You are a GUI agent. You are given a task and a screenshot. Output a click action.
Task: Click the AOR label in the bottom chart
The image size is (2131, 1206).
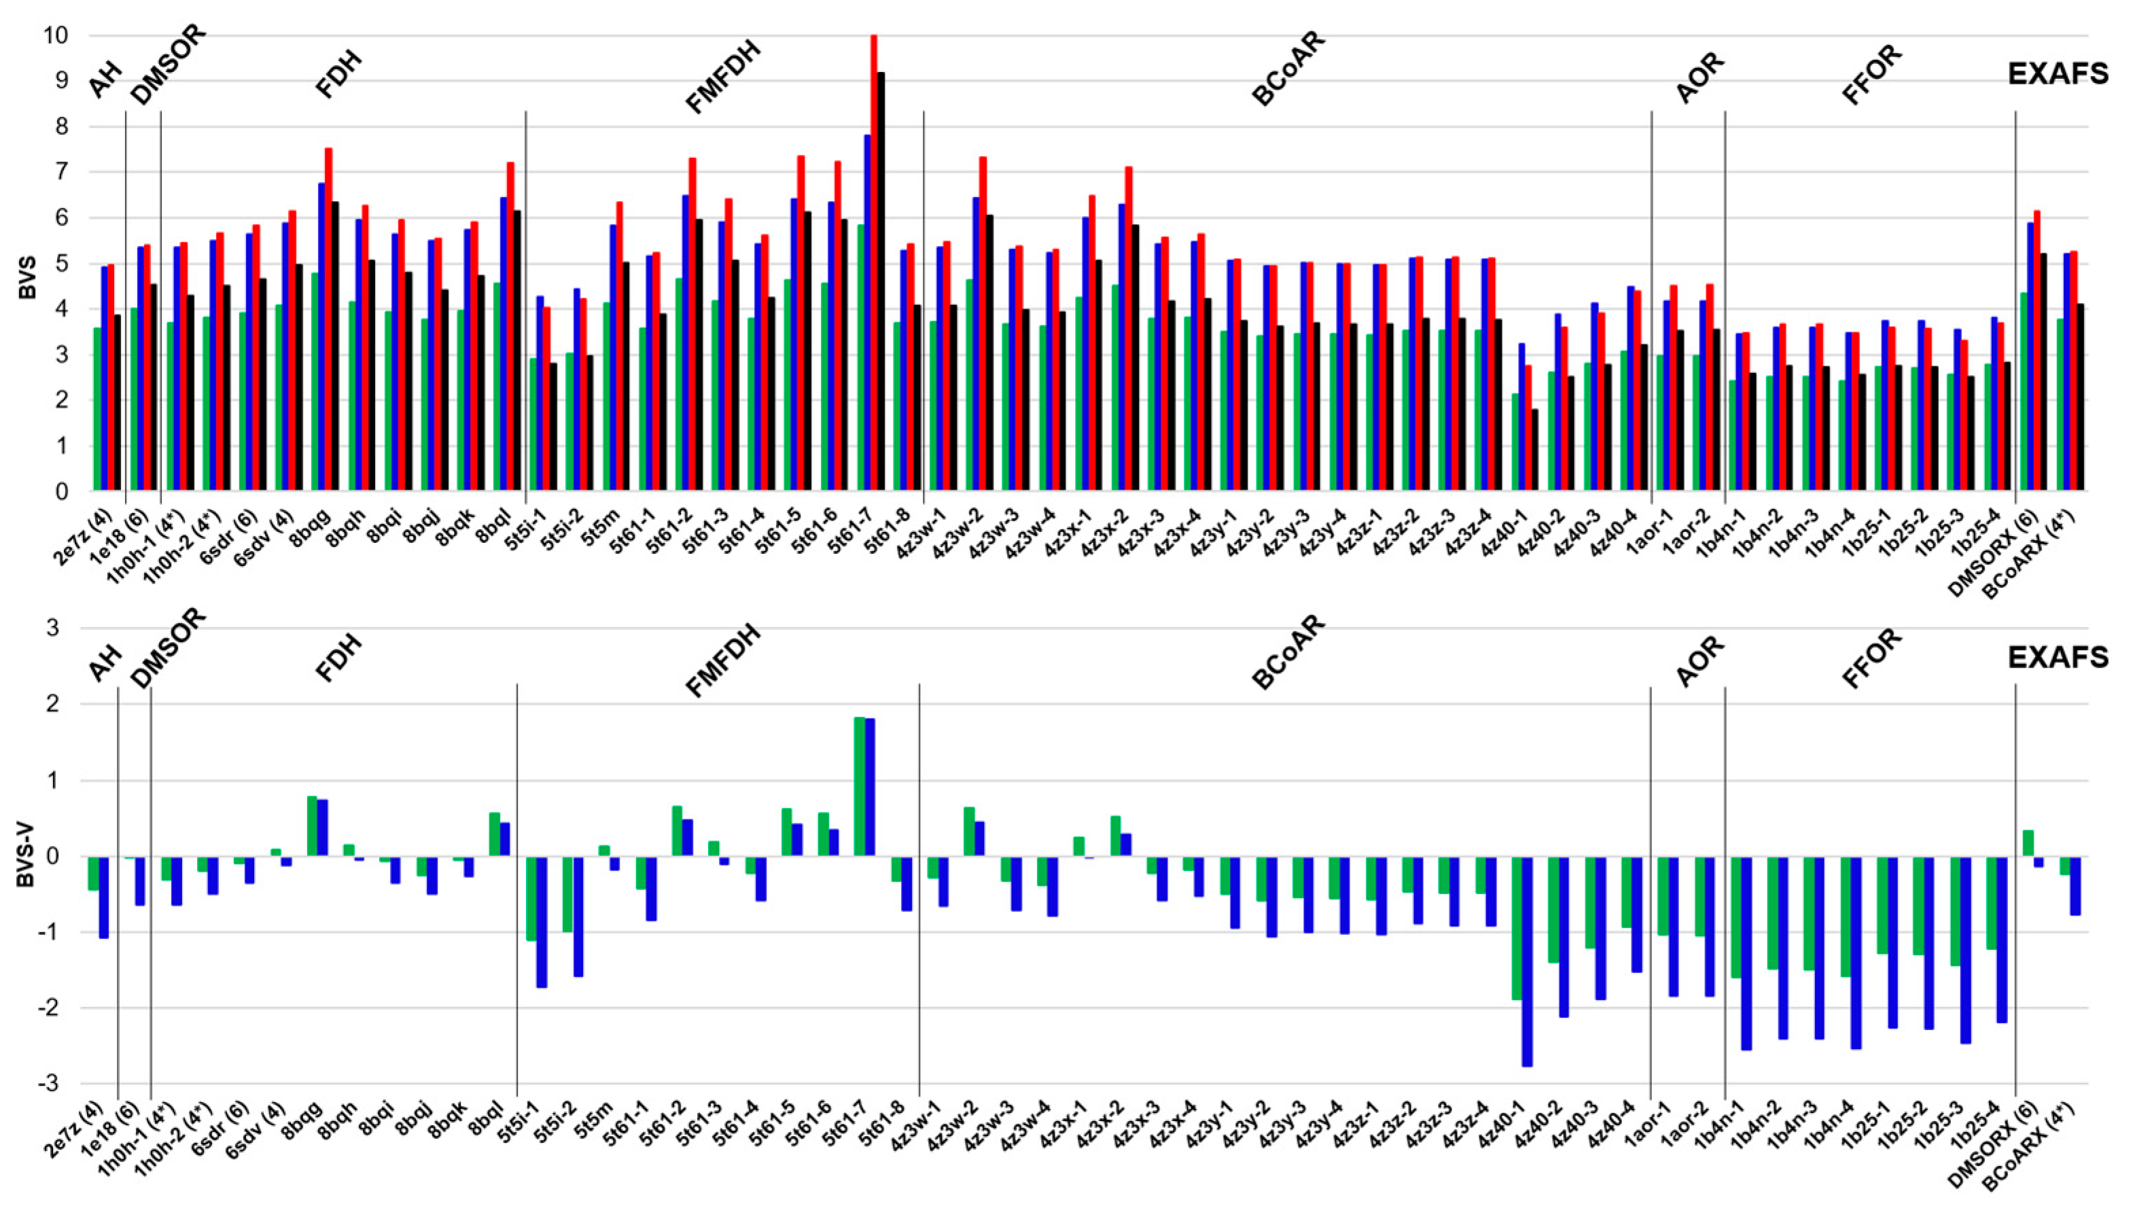click(x=1699, y=660)
